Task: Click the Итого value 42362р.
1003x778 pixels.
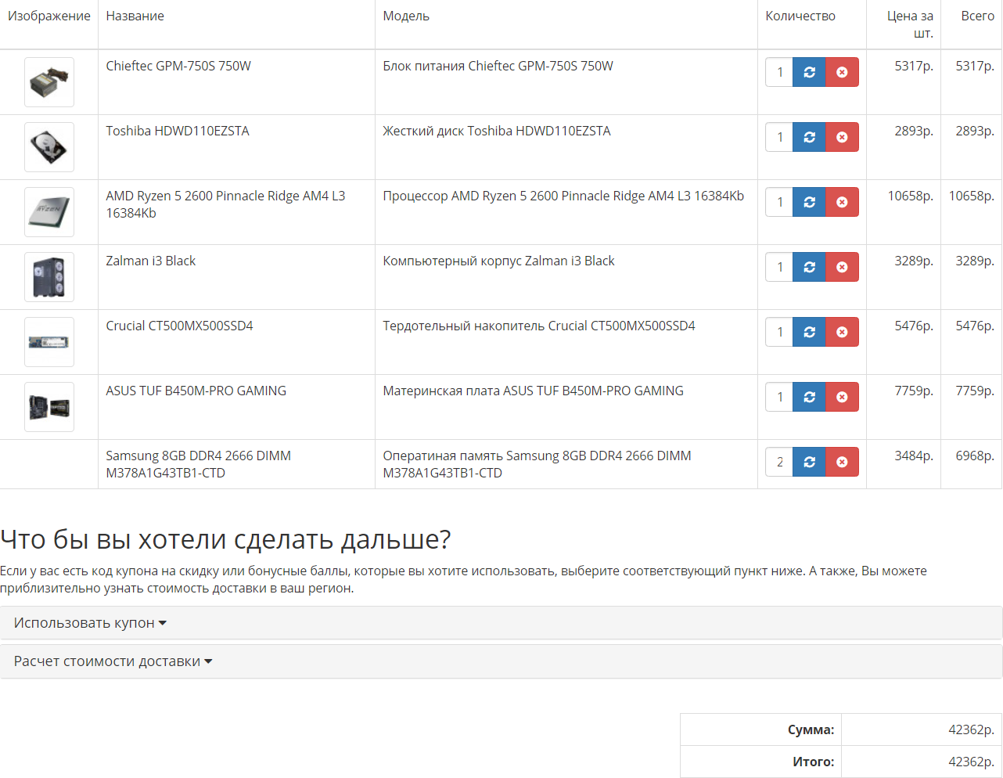Action: tap(971, 762)
